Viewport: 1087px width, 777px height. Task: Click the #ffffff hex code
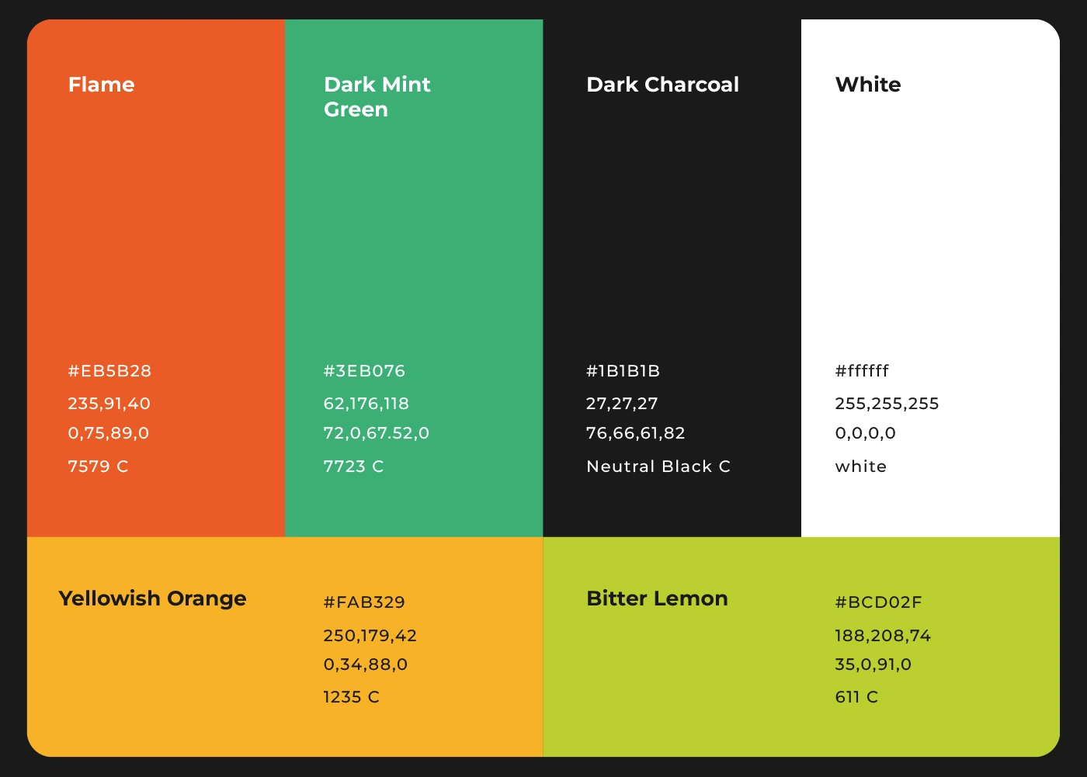pyautogui.click(x=862, y=371)
